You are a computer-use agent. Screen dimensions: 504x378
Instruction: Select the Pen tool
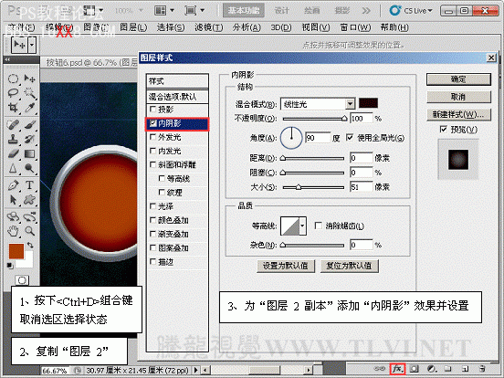point(13,185)
